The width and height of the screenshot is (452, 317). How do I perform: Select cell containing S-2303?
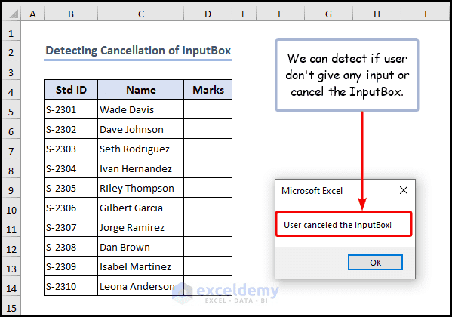[71, 149]
